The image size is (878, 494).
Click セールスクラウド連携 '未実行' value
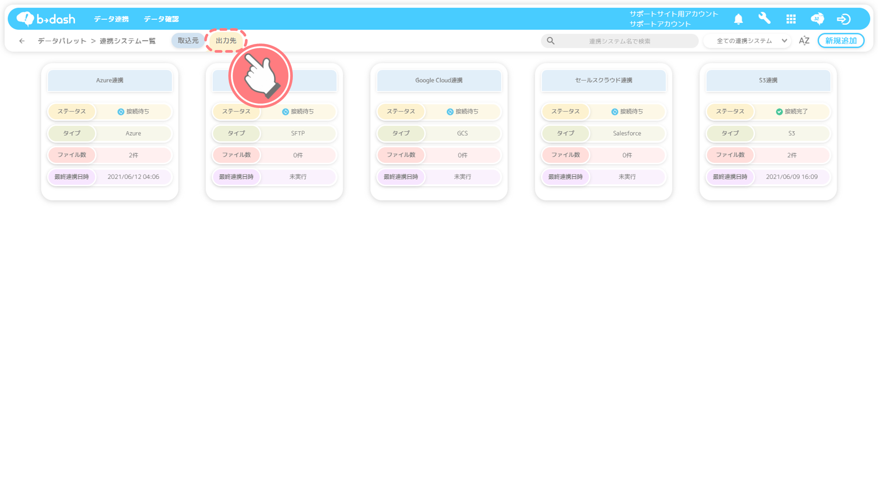pos(627,177)
